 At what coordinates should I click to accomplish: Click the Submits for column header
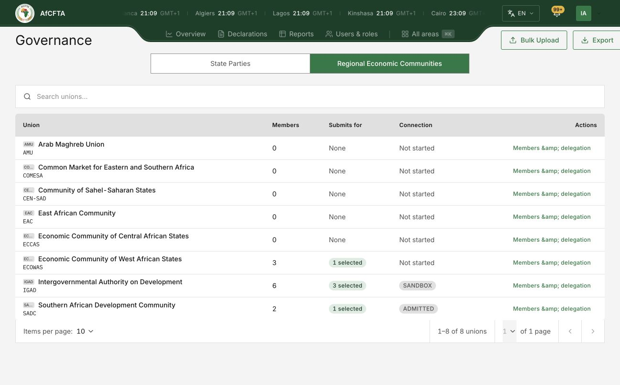[345, 125]
